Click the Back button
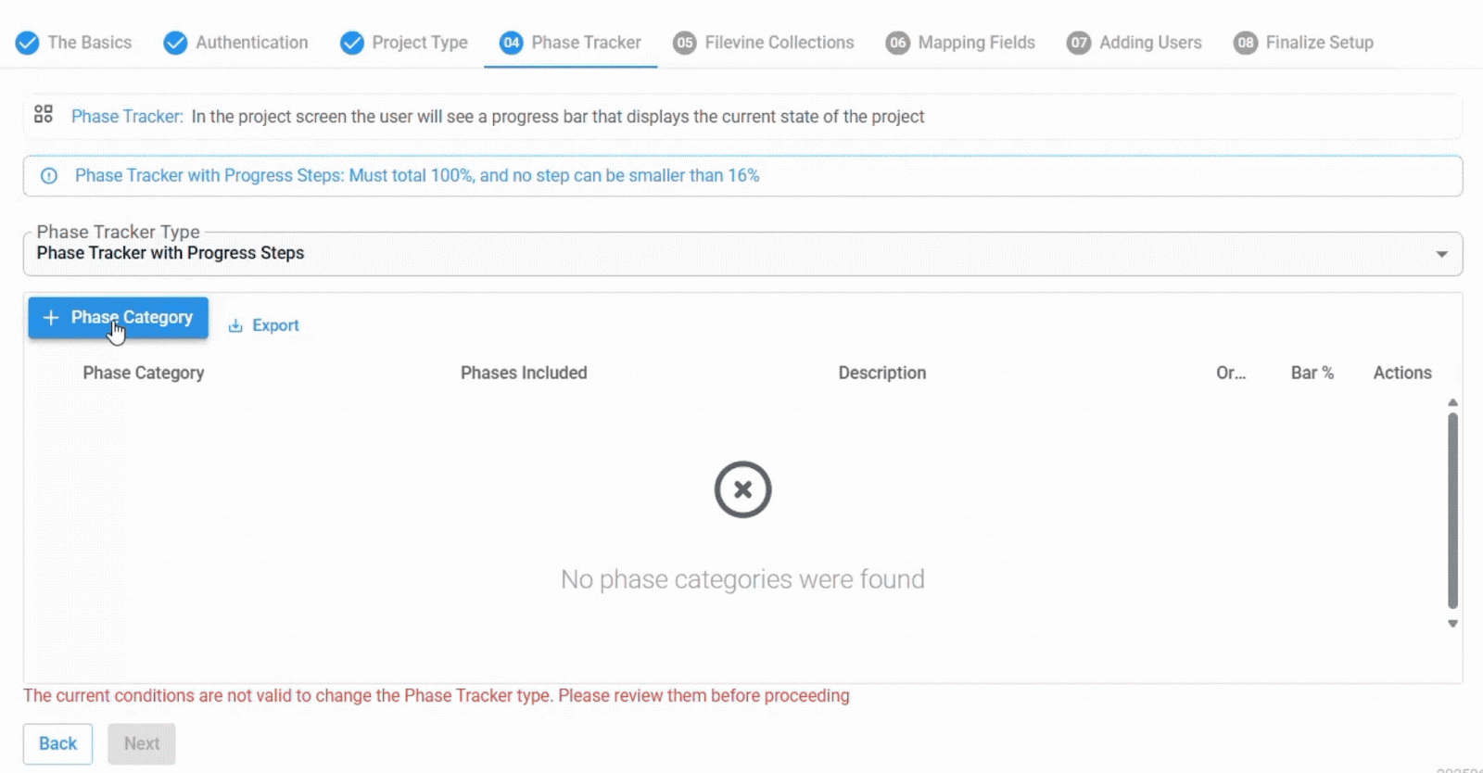 [x=57, y=743]
